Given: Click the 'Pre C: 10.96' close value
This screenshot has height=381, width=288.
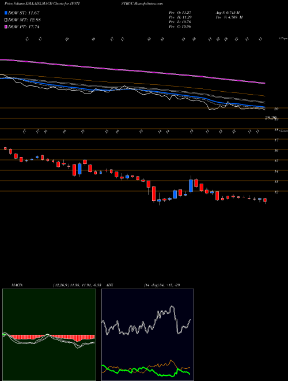Looking at the screenshot, I should [x=180, y=27].
